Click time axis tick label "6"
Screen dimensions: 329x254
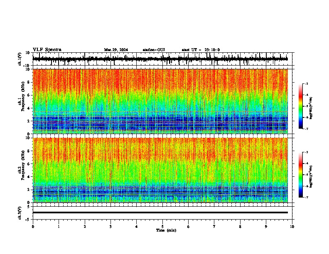click(x=189, y=227)
